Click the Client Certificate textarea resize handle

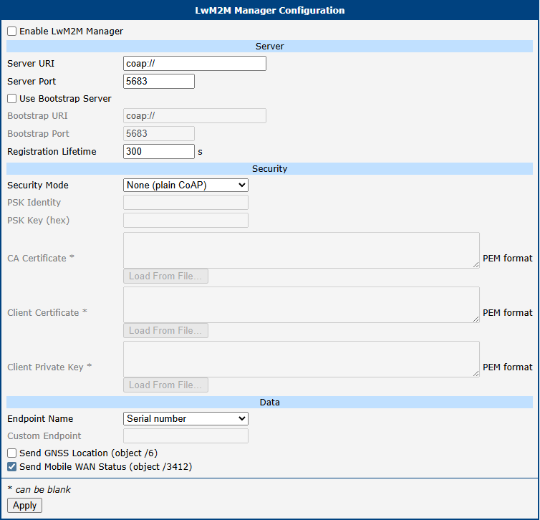[476, 319]
